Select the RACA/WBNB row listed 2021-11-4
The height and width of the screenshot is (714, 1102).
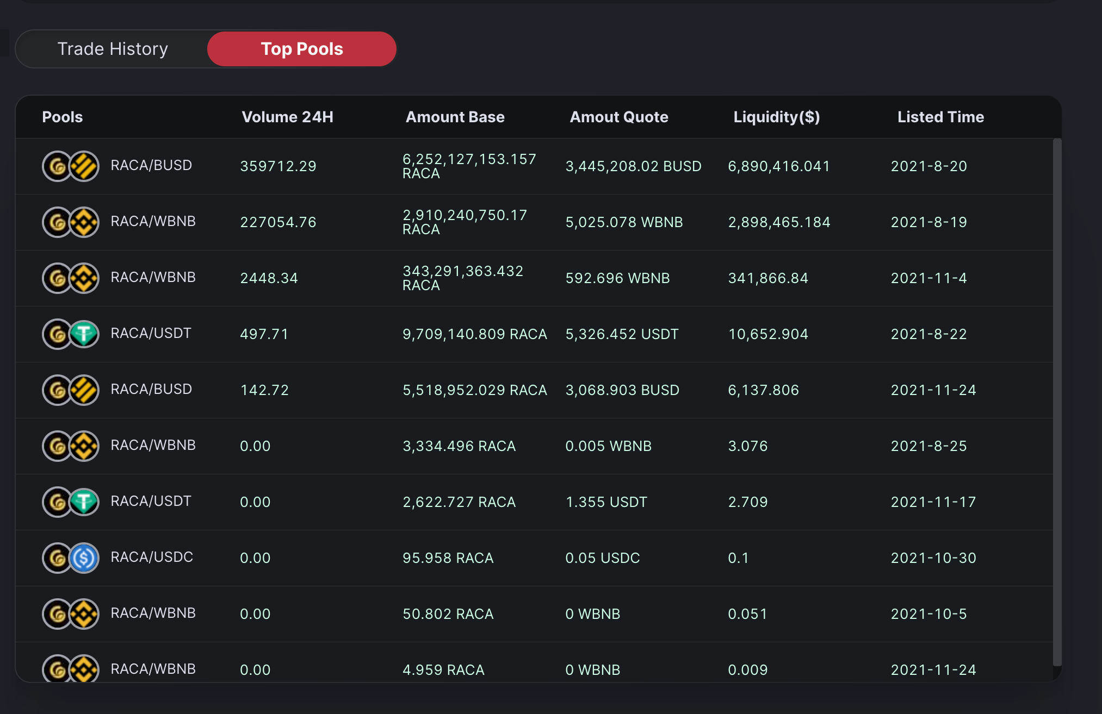[153, 278]
